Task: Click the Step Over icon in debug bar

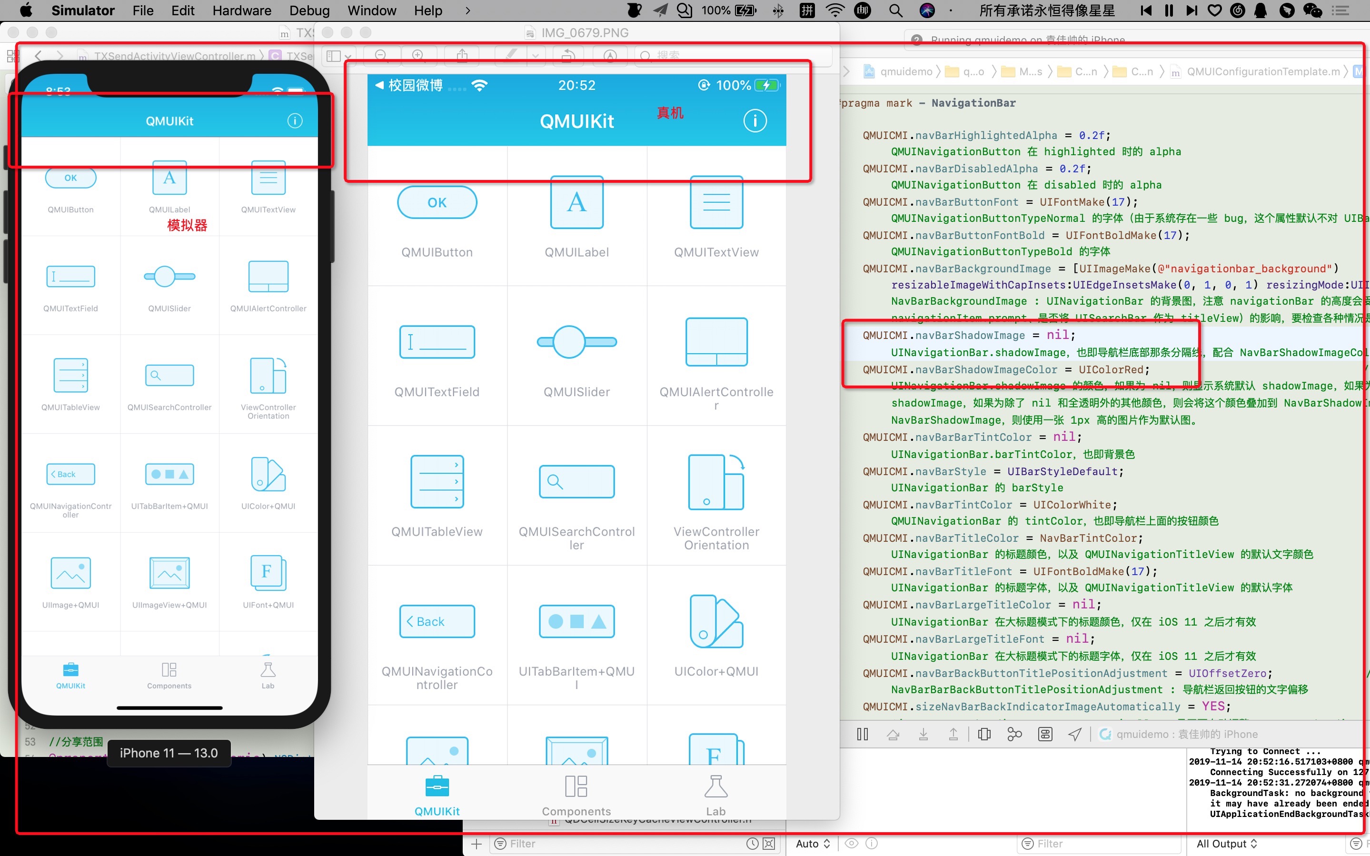Action: 894,734
